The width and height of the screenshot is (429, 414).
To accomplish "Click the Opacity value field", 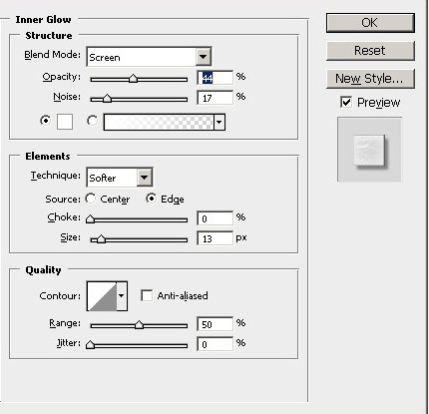I will 214,79.
